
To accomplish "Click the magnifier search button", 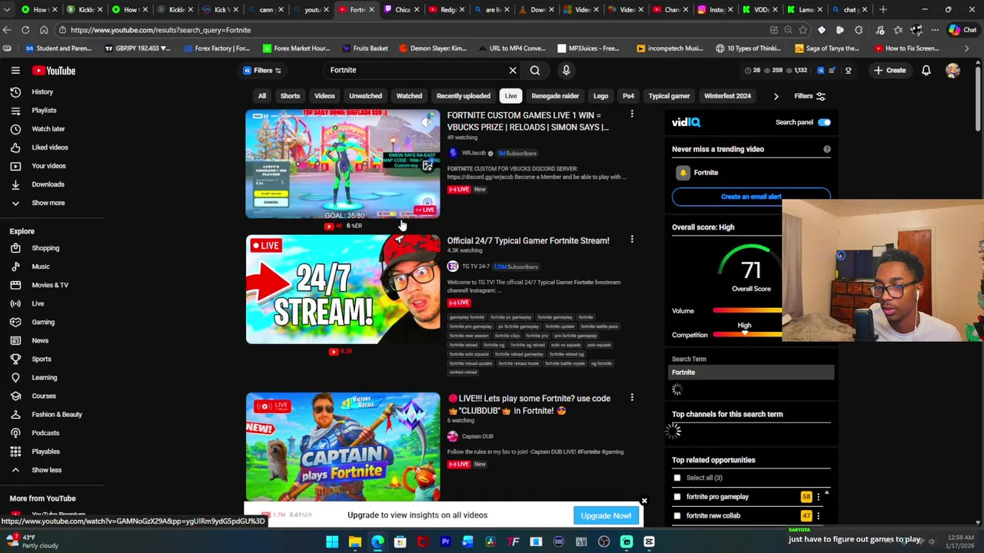I will (535, 71).
